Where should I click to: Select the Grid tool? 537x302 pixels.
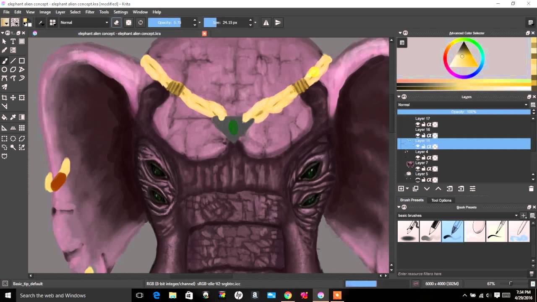click(x=22, y=128)
